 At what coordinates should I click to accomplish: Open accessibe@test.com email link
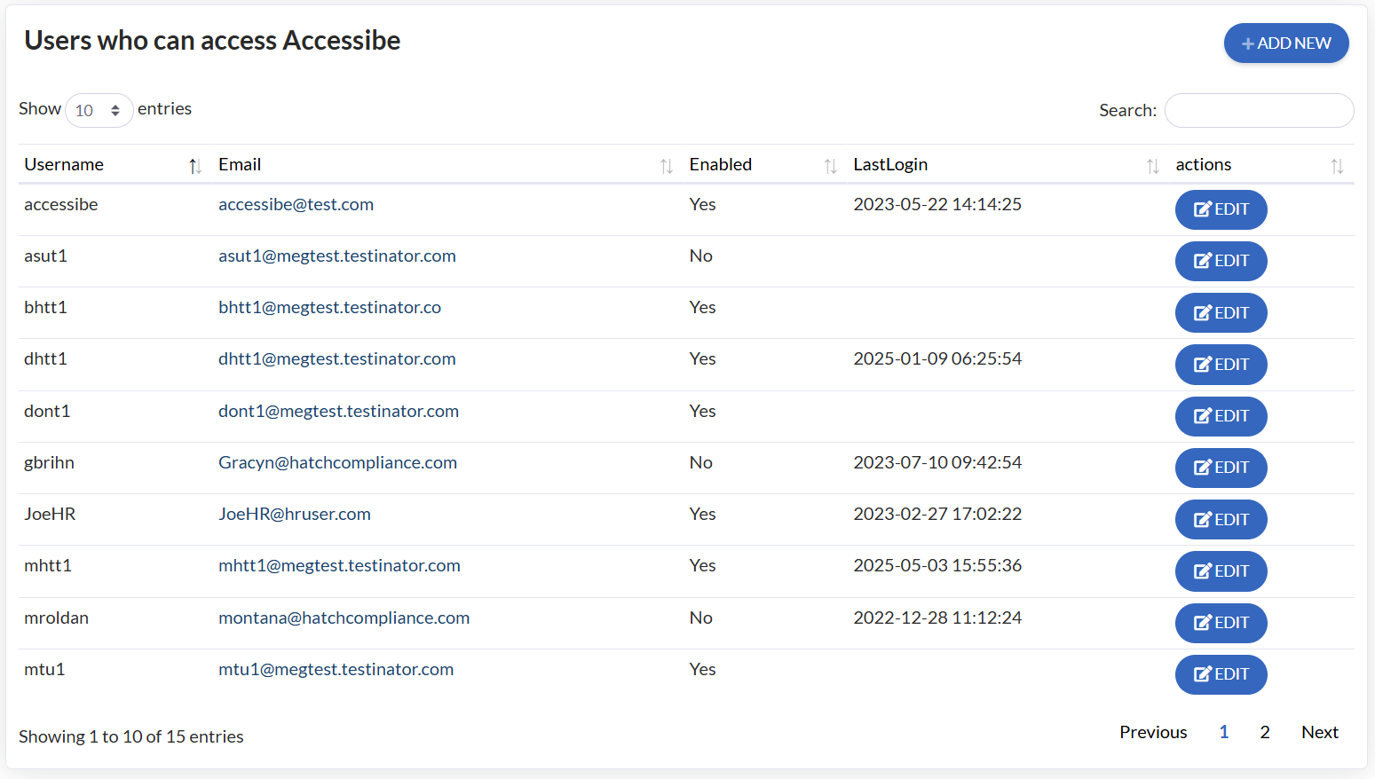pyautogui.click(x=296, y=205)
